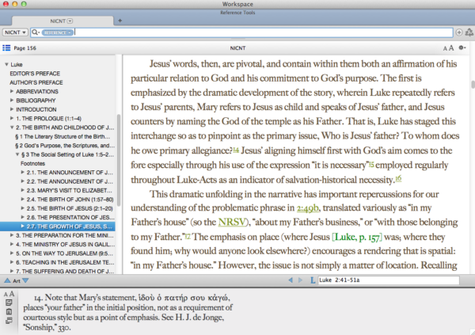Toggle the table of contents list icon
This screenshot has width=475, height=335.
(6, 48)
